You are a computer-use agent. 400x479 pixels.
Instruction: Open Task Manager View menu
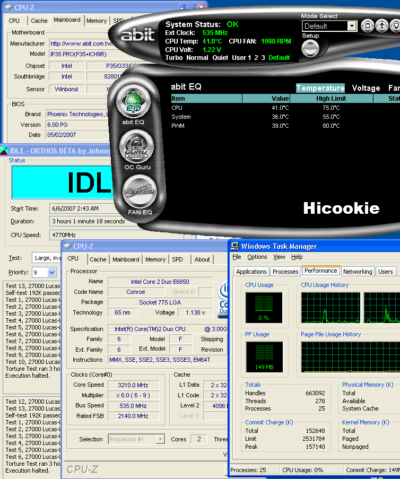pyautogui.click(x=279, y=257)
